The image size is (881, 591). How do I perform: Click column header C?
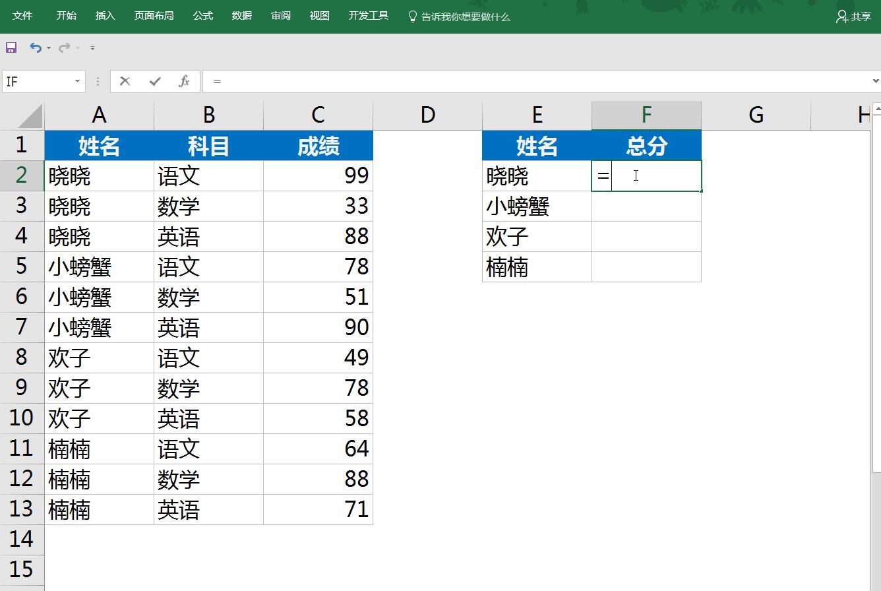pos(318,114)
